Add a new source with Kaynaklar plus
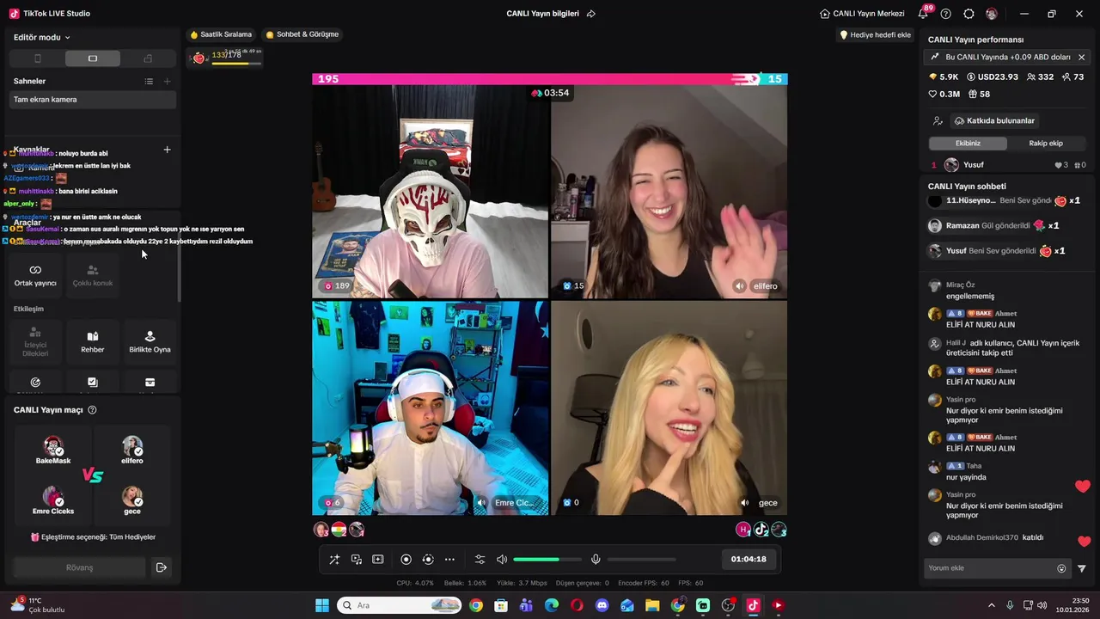Viewport: 1100px width, 619px height. pos(167,150)
